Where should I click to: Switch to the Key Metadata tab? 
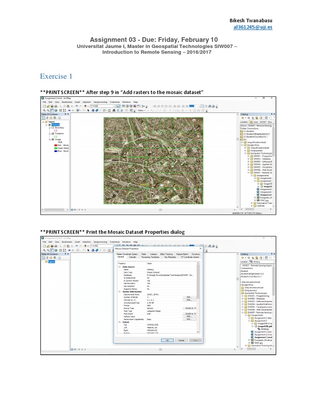(170, 257)
